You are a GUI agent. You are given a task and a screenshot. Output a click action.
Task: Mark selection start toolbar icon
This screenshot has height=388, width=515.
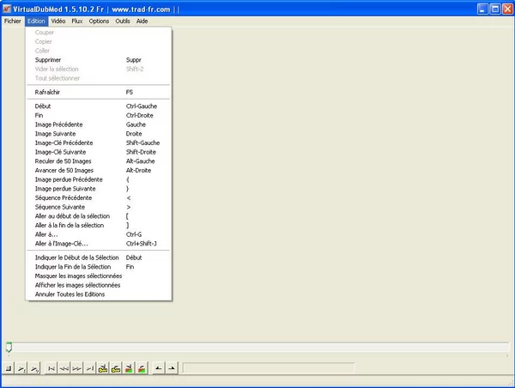click(x=158, y=368)
